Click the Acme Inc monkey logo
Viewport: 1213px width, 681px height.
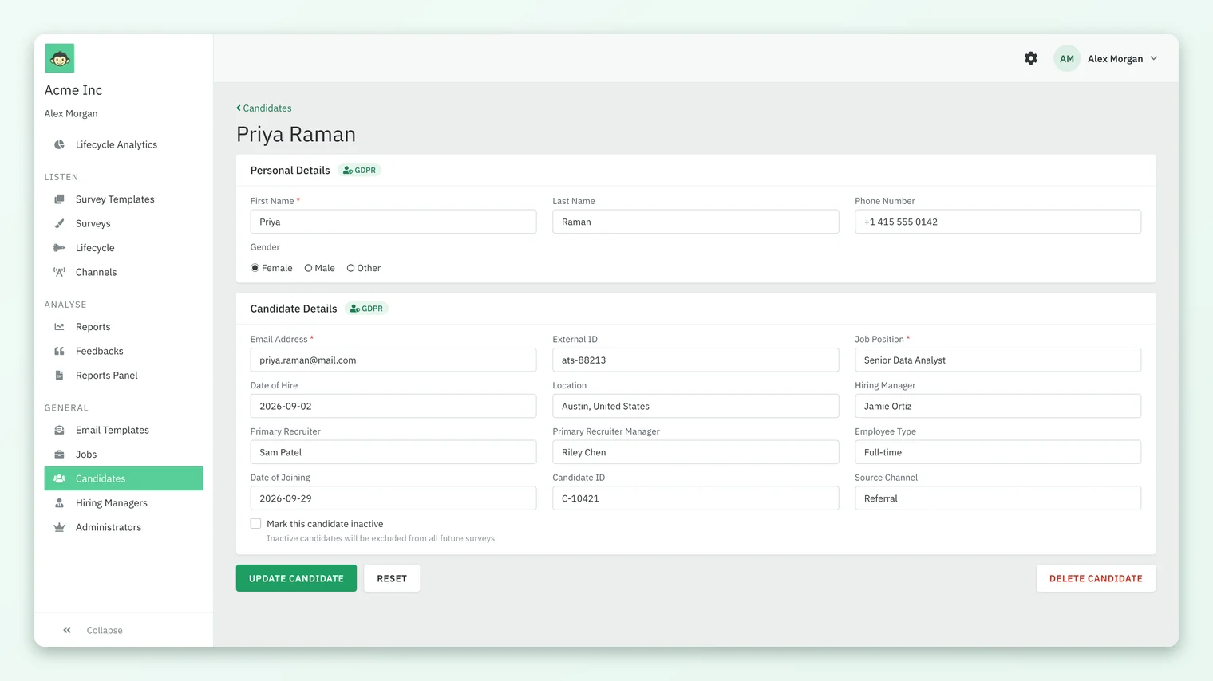(60, 58)
